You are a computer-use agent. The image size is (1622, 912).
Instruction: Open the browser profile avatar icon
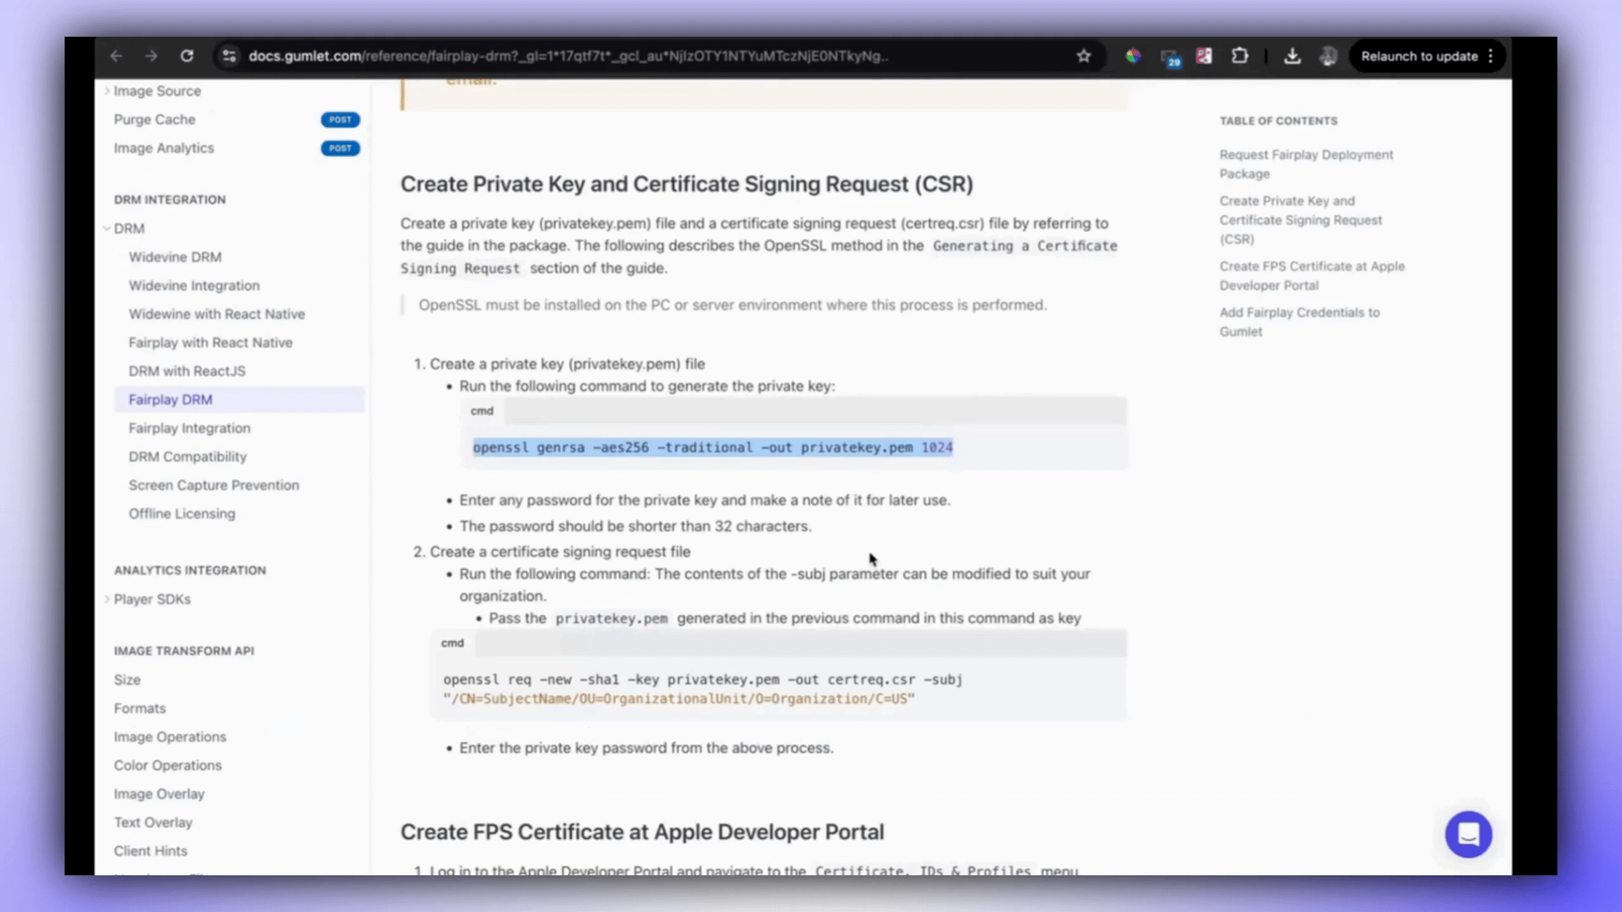(x=1328, y=56)
